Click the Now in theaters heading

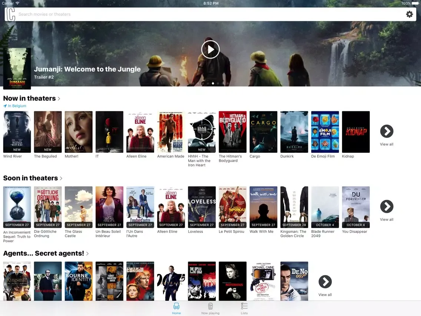pyautogui.click(x=30, y=98)
